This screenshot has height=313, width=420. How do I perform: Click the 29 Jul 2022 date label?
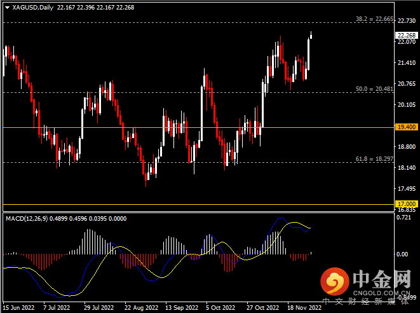(x=99, y=307)
